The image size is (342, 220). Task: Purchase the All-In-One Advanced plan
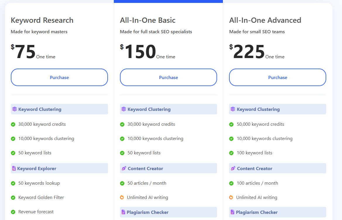click(278, 77)
